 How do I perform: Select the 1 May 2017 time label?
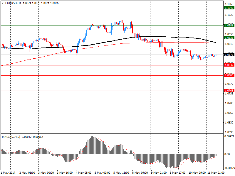[x=8, y=173]
